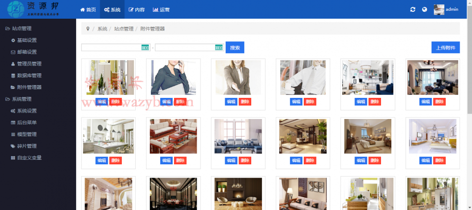
Task: Open 数据库管理 in sidebar
Action: [x=26, y=76]
